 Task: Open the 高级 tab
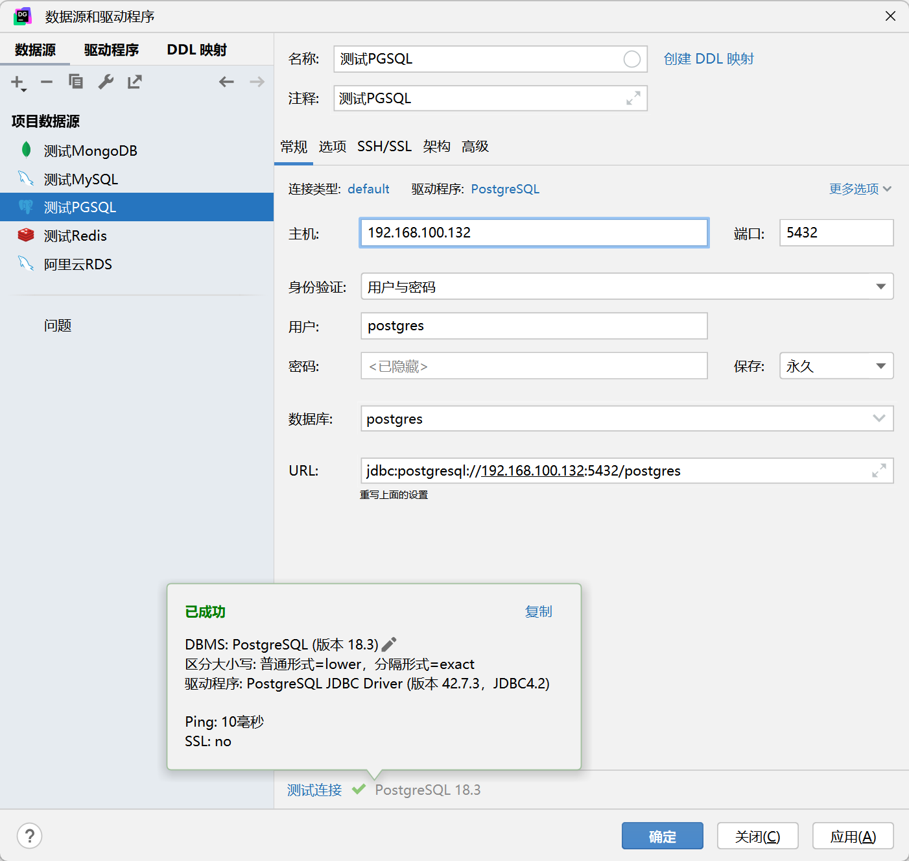coord(475,147)
